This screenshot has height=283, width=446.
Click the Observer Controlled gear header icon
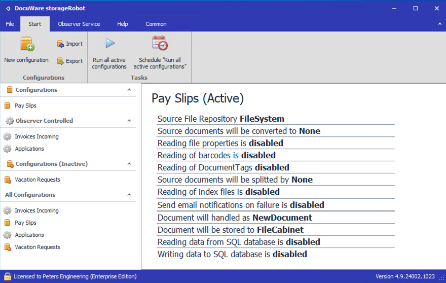point(10,121)
